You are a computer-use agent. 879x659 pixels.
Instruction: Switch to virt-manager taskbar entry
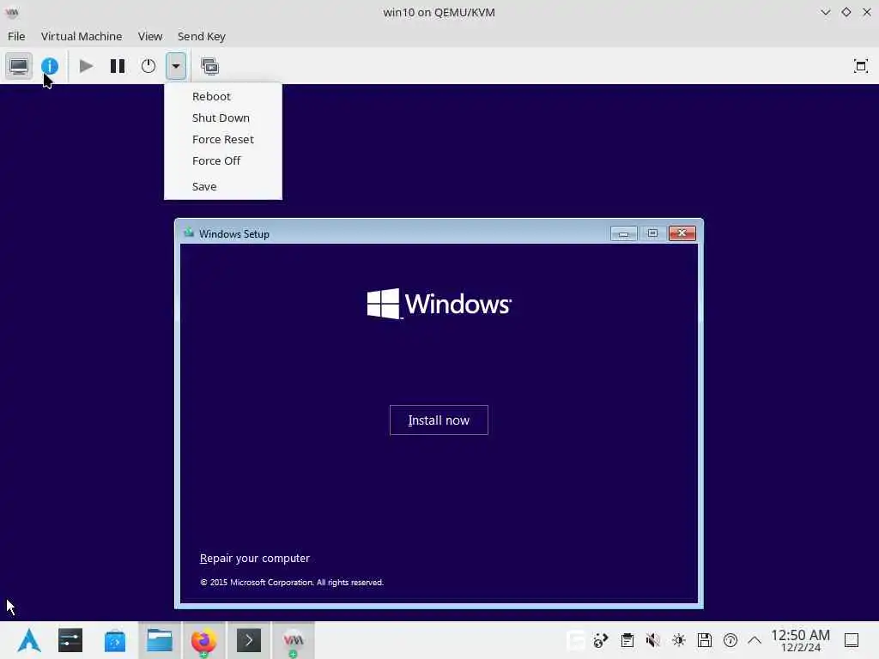[x=294, y=640]
